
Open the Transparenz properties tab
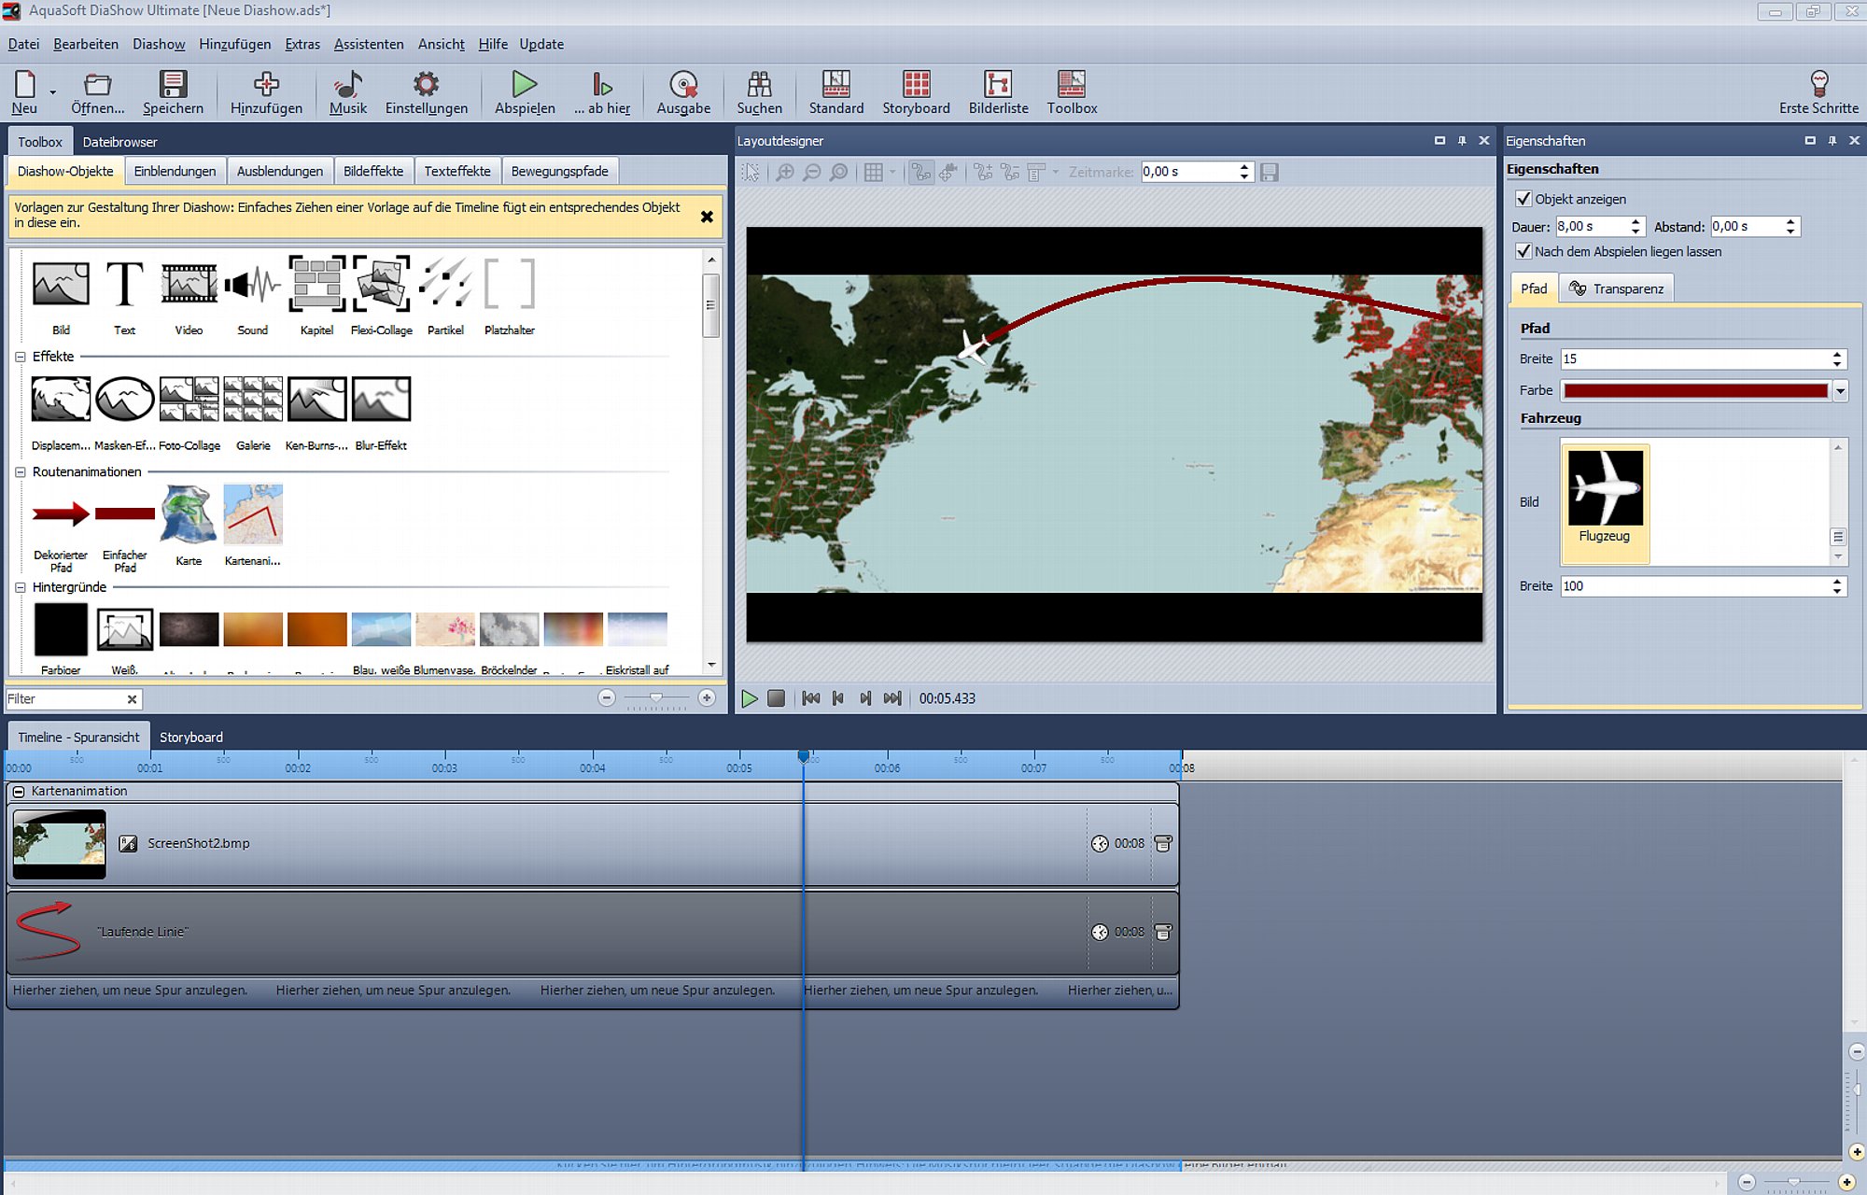(x=1617, y=288)
